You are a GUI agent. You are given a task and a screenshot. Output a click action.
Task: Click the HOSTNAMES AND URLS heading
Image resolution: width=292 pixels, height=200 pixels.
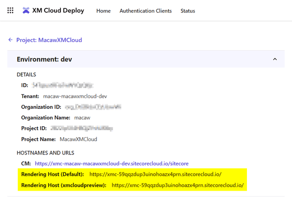click(46, 153)
